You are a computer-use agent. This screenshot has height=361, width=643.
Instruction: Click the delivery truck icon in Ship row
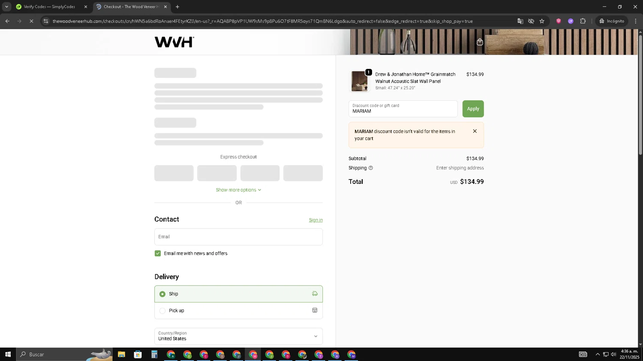click(x=315, y=294)
